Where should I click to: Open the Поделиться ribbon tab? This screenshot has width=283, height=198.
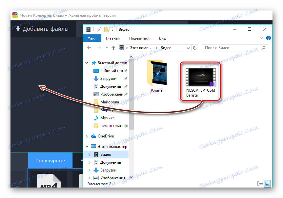point(139,38)
